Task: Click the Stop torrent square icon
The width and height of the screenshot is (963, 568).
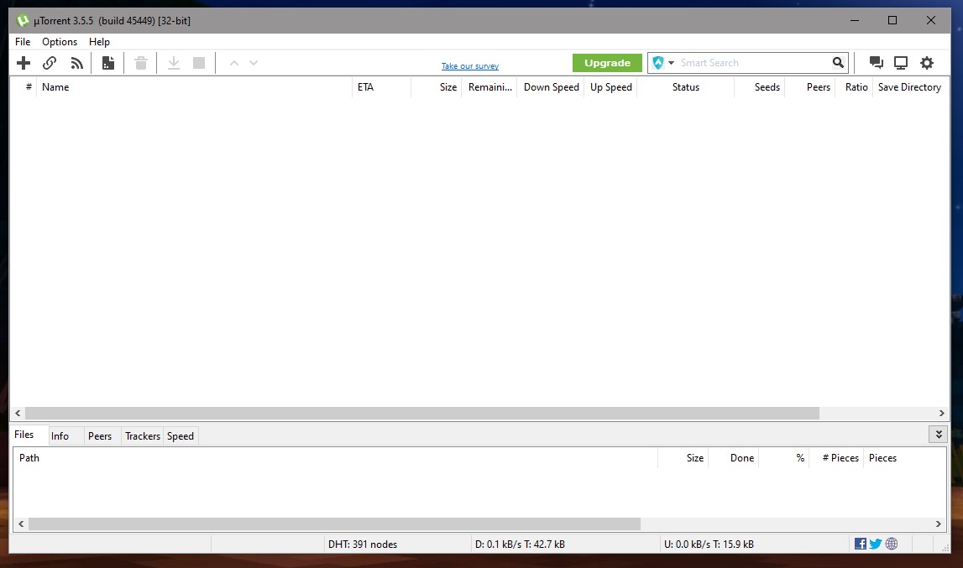Action: coord(199,63)
